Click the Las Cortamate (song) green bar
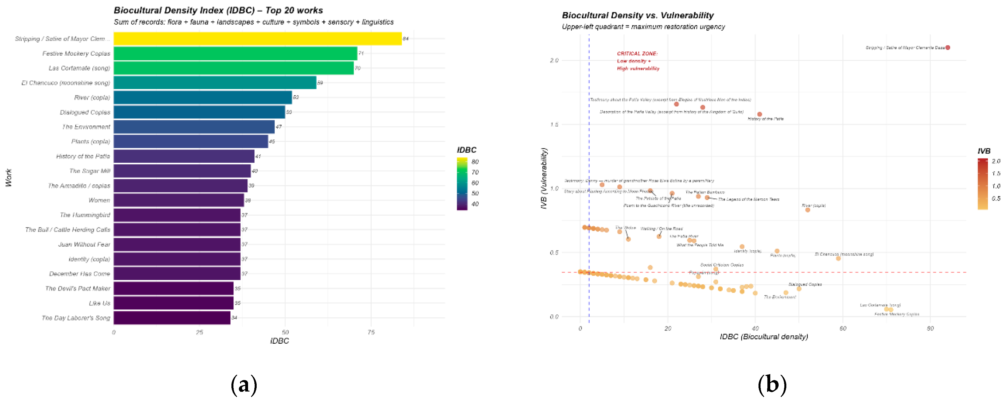Image resolution: width=1006 pixels, height=403 pixels. pyautogui.click(x=233, y=68)
